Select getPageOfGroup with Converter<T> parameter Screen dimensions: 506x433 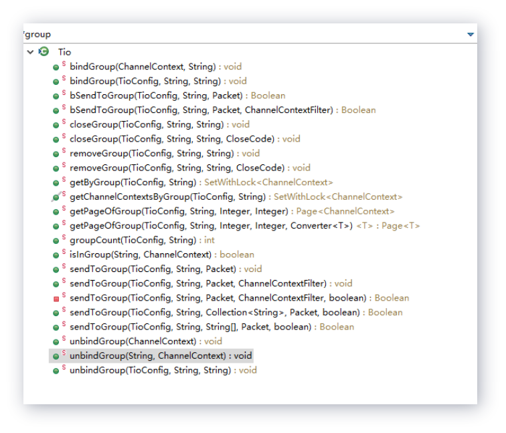point(244,226)
